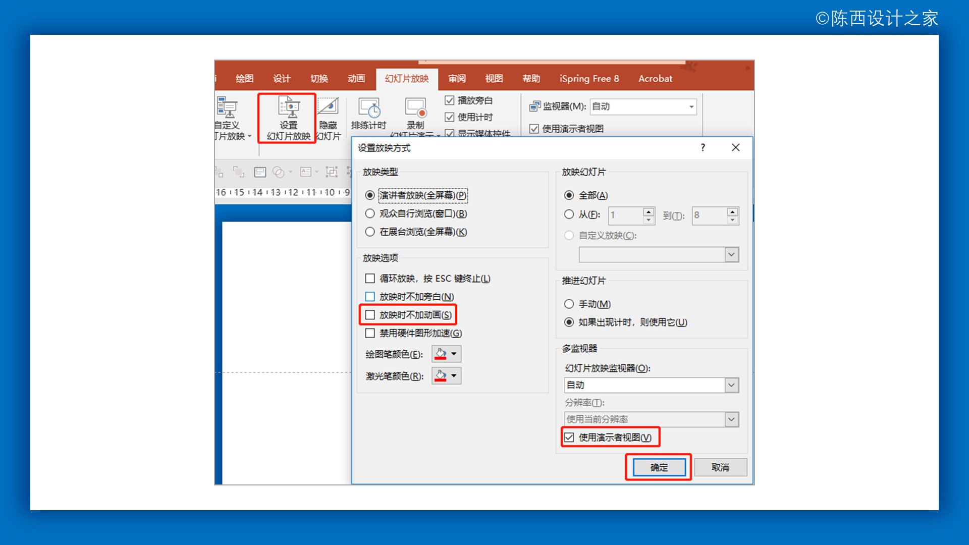This screenshot has height=545, width=969.
Task: Increase 到 value with up arrow
Action: (733, 211)
